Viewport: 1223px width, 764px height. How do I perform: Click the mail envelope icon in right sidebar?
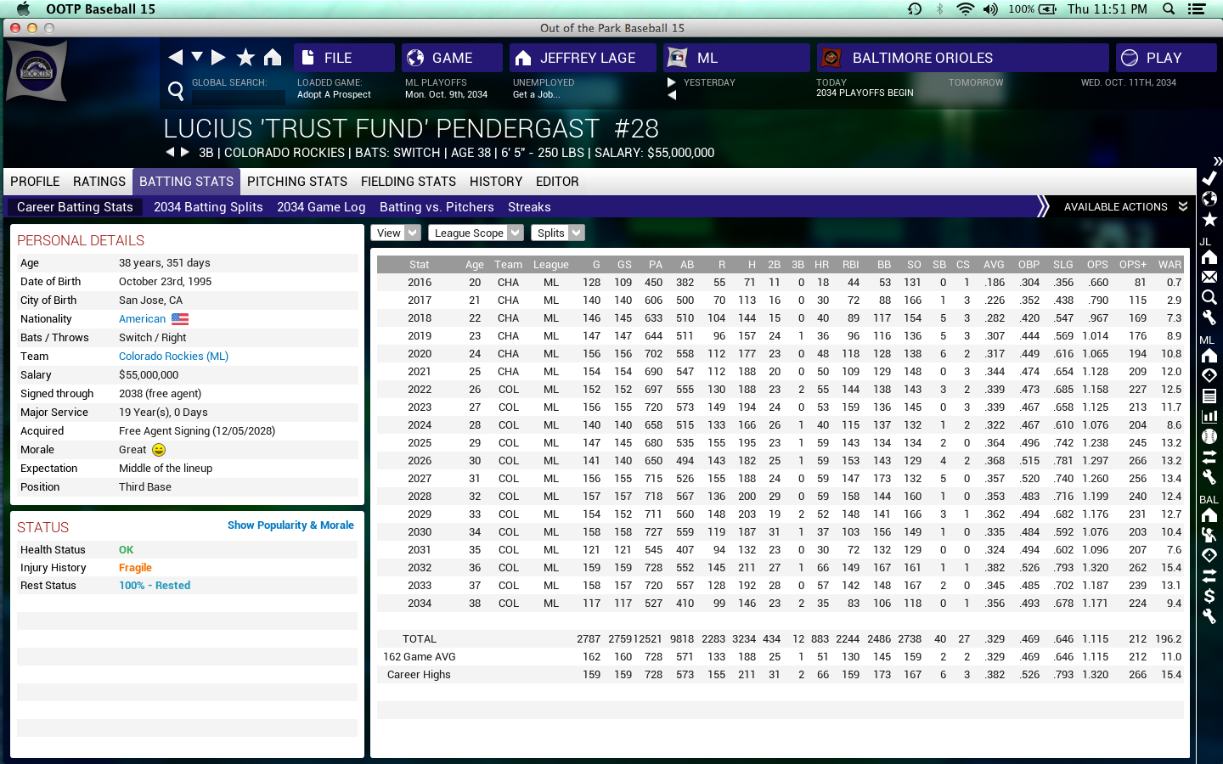tap(1209, 278)
